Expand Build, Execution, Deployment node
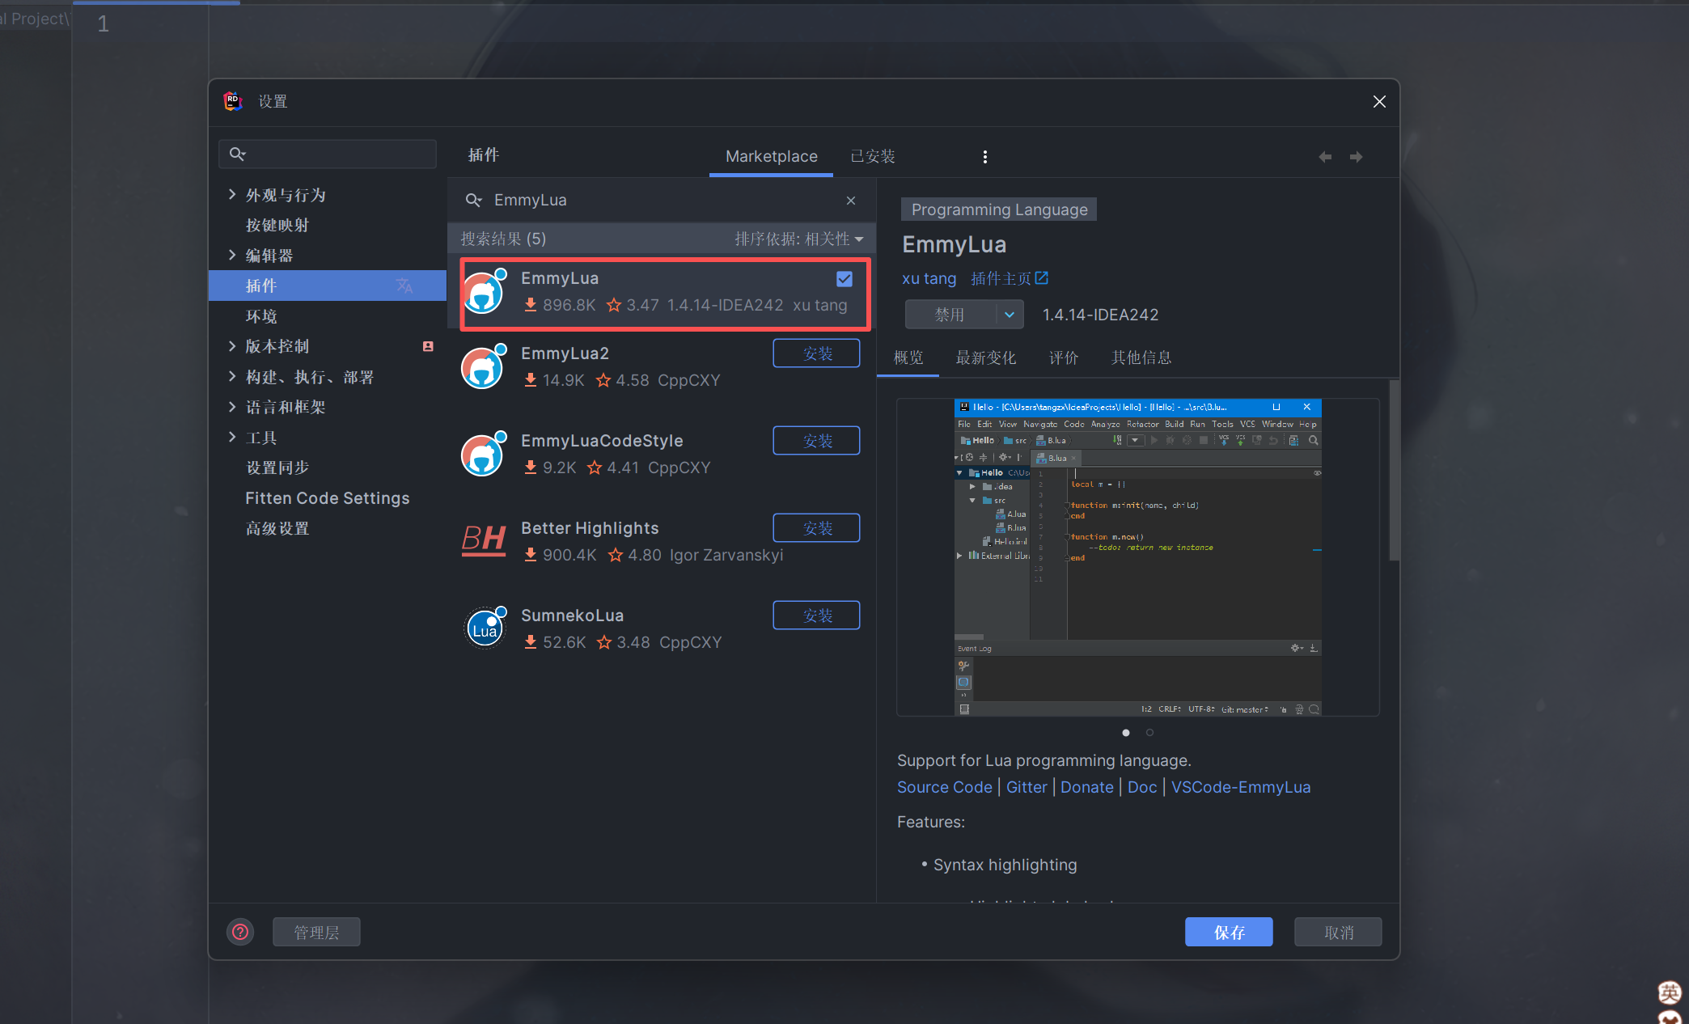1689x1024 pixels. point(232,376)
